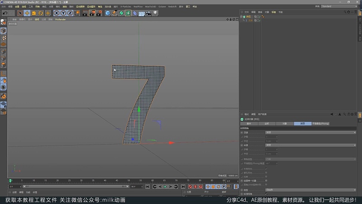Activate the Rotate tool
Viewport: 362px width, 204px height.
(x=41, y=13)
